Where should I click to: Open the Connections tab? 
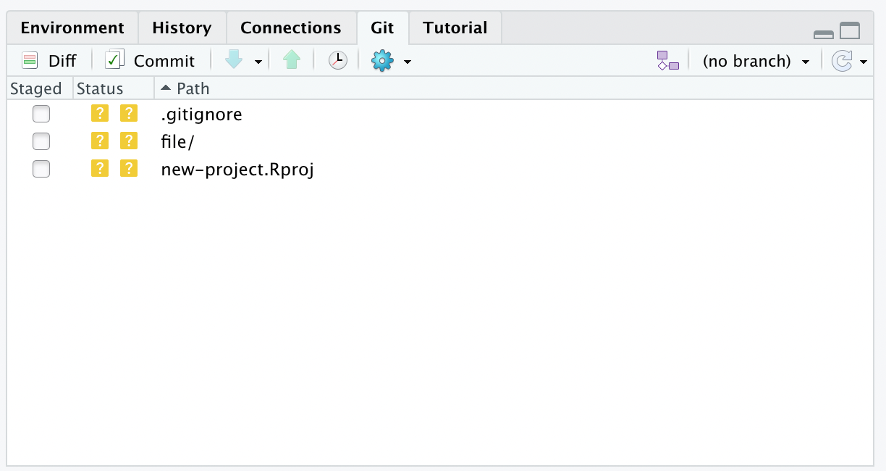pos(290,27)
